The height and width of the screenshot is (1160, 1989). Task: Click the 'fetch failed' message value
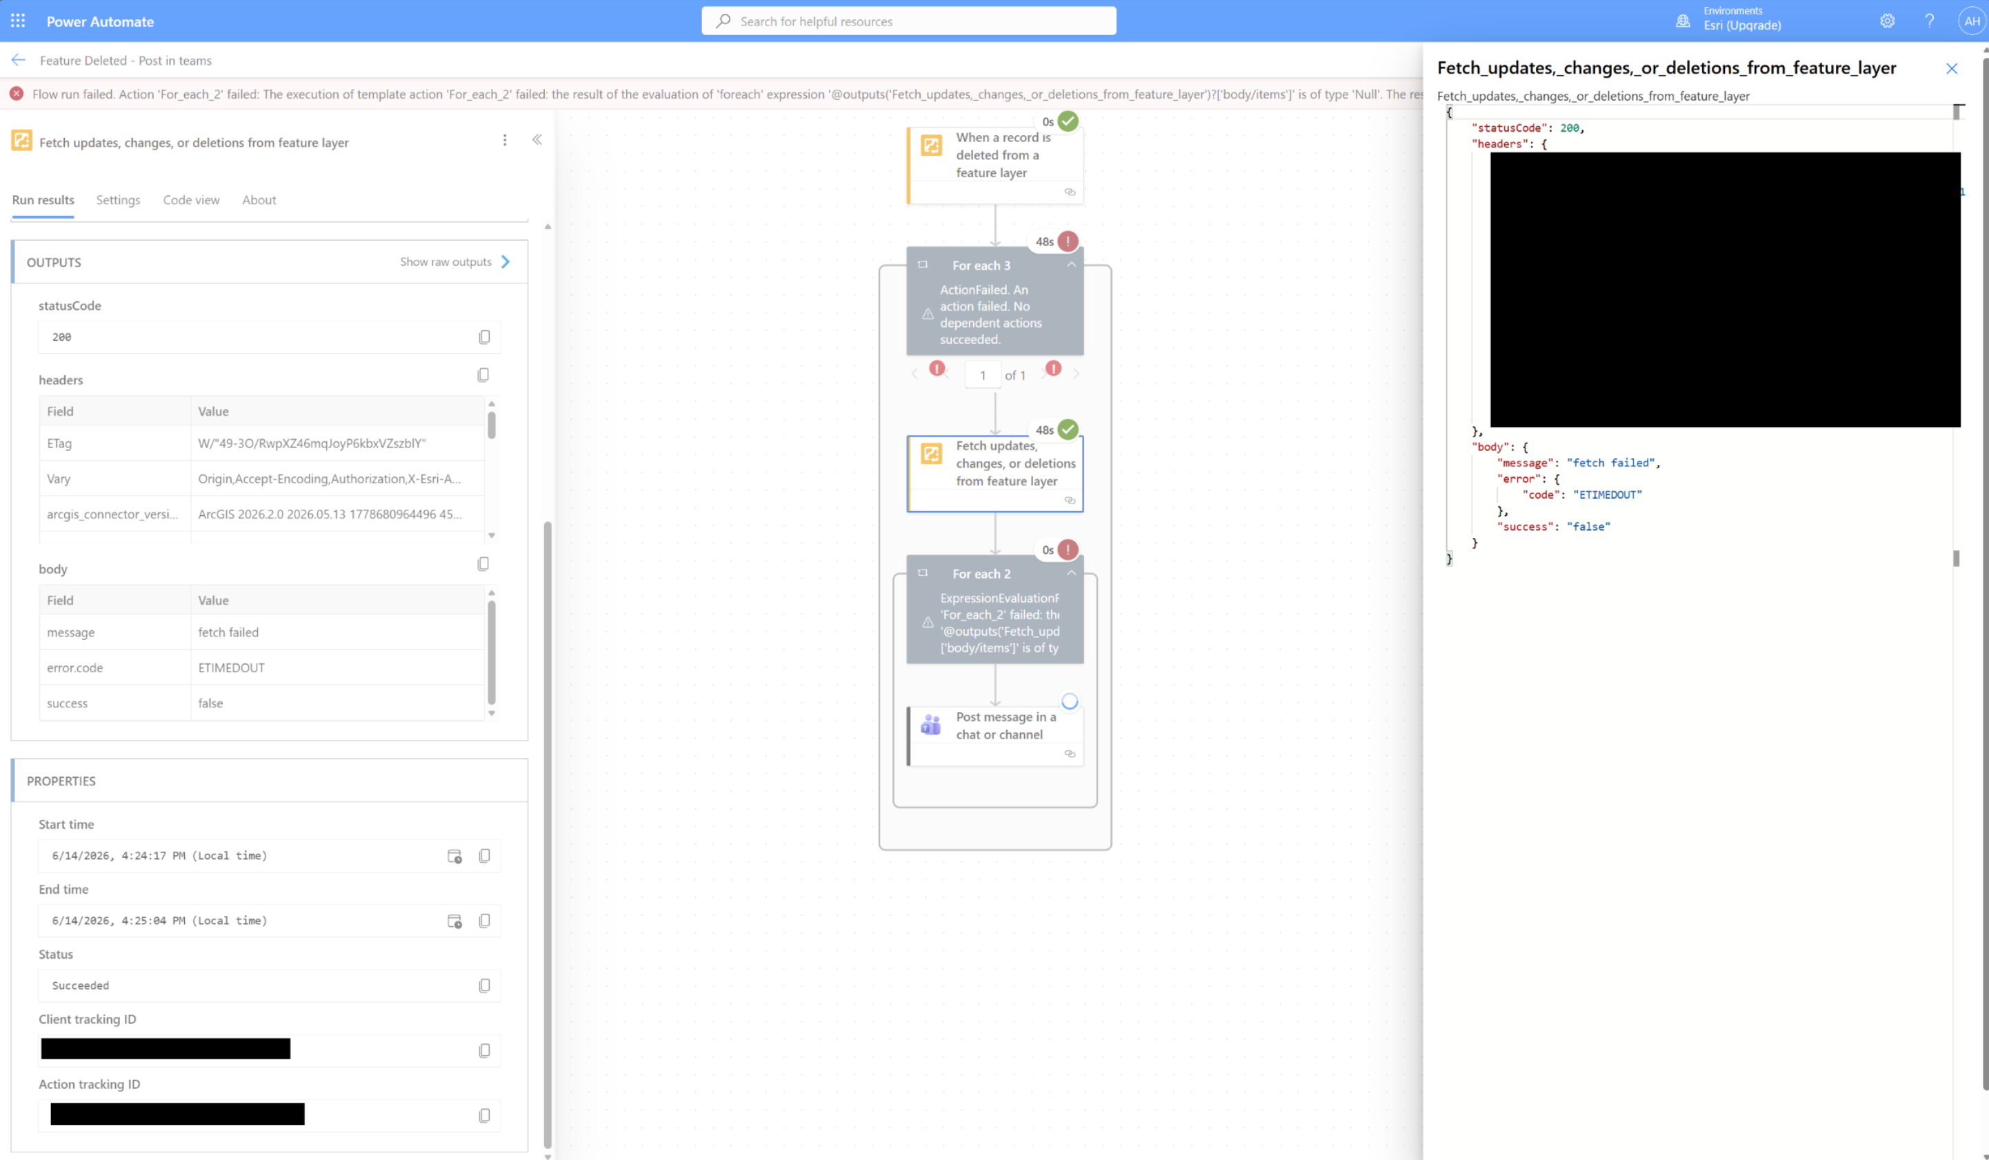click(228, 633)
